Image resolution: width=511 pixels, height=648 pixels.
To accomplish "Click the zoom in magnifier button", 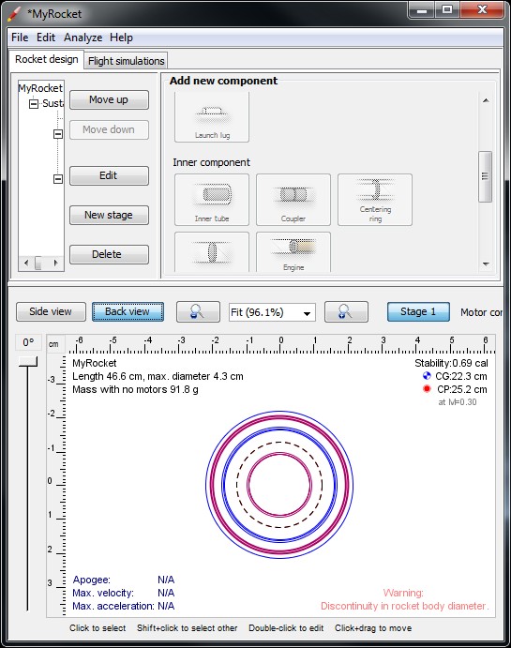I will (346, 311).
